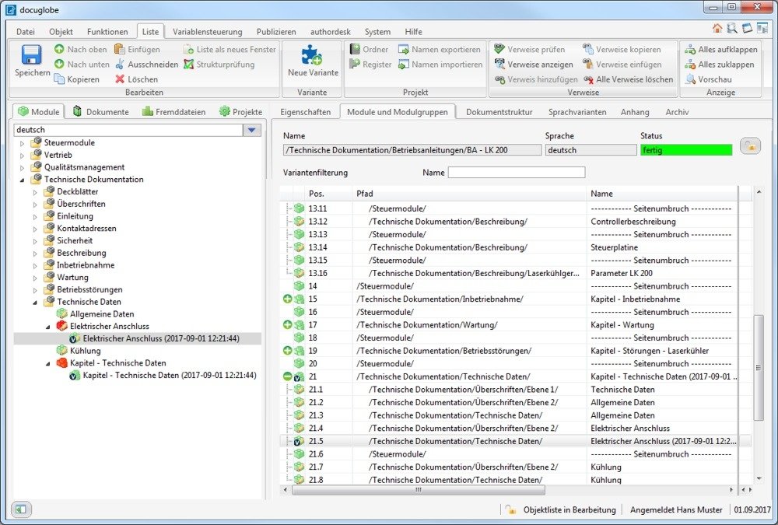Open the deutsch language dropdown

click(252, 130)
